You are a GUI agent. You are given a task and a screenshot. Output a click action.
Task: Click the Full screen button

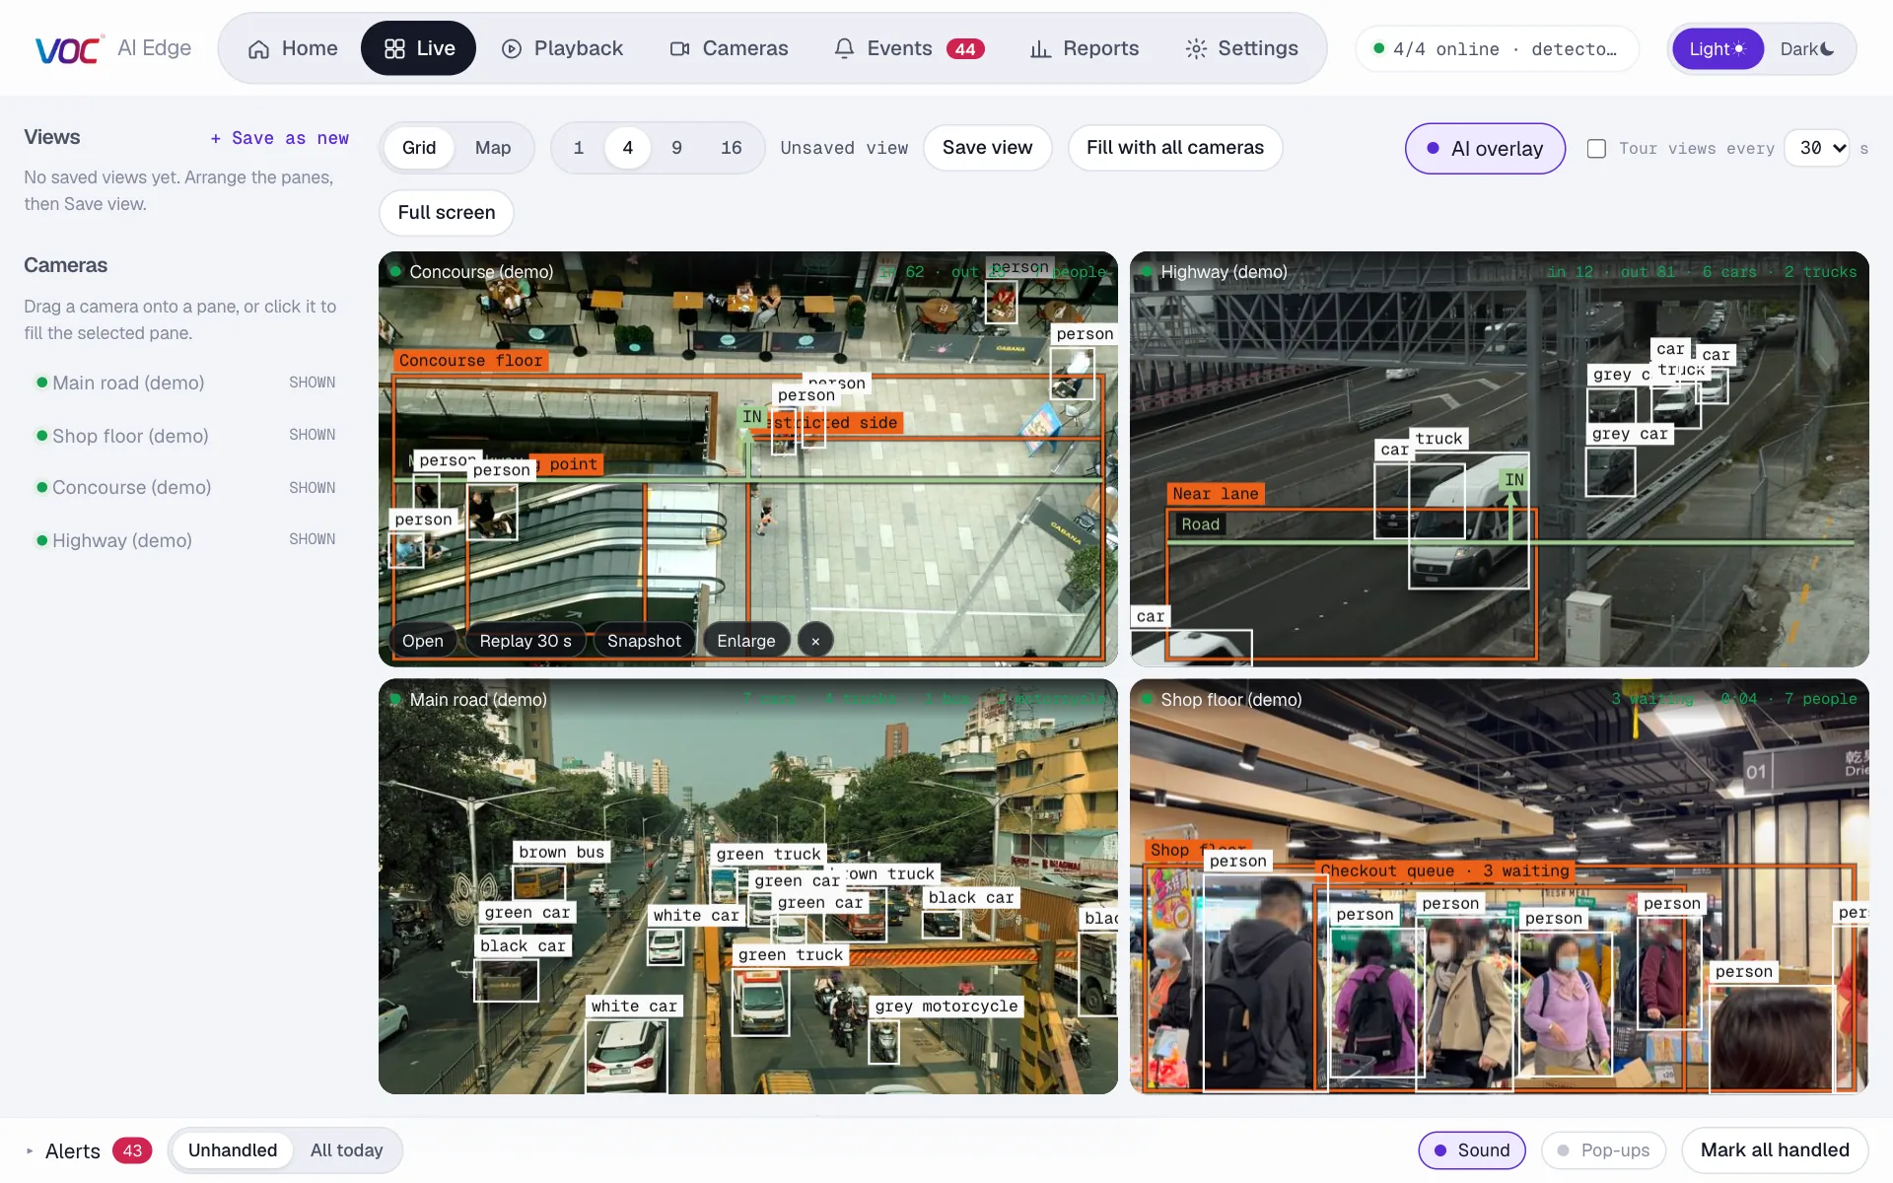[x=447, y=213]
